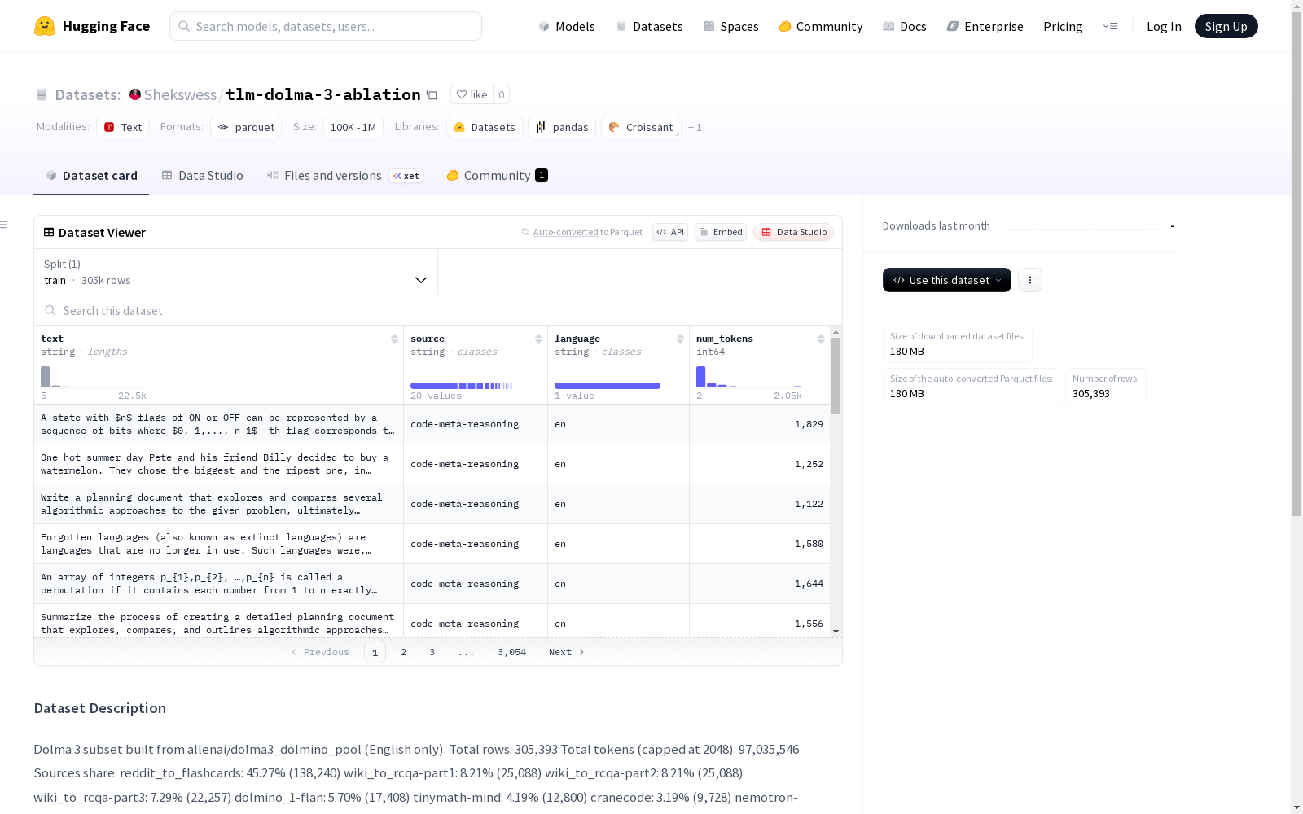Open Models in the top navigation

(567, 26)
